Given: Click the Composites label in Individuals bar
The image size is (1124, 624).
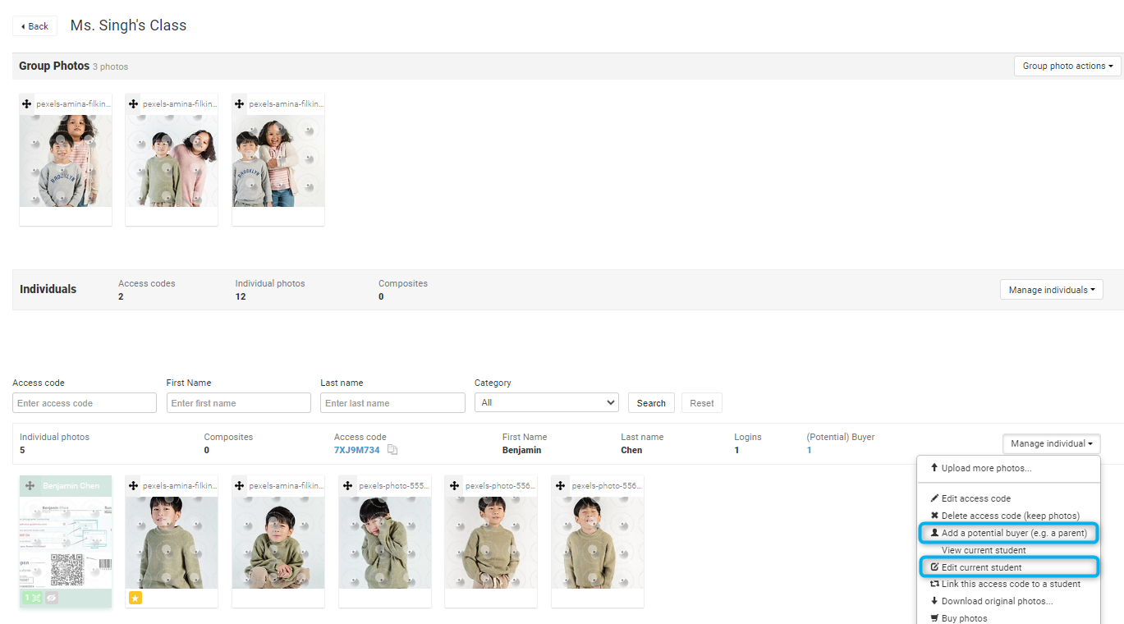Looking at the screenshot, I should click(x=403, y=283).
